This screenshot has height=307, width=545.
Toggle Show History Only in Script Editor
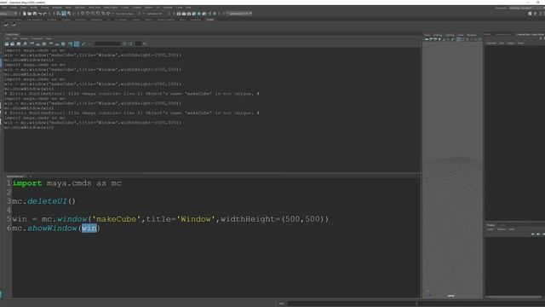tap(51, 43)
